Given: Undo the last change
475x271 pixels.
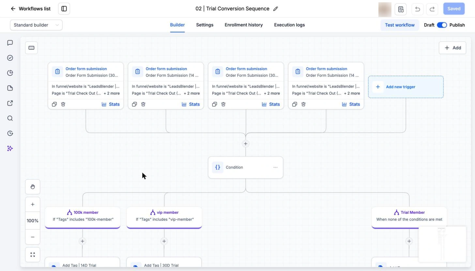Looking at the screenshot, I should pyautogui.click(x=418, y=9).
